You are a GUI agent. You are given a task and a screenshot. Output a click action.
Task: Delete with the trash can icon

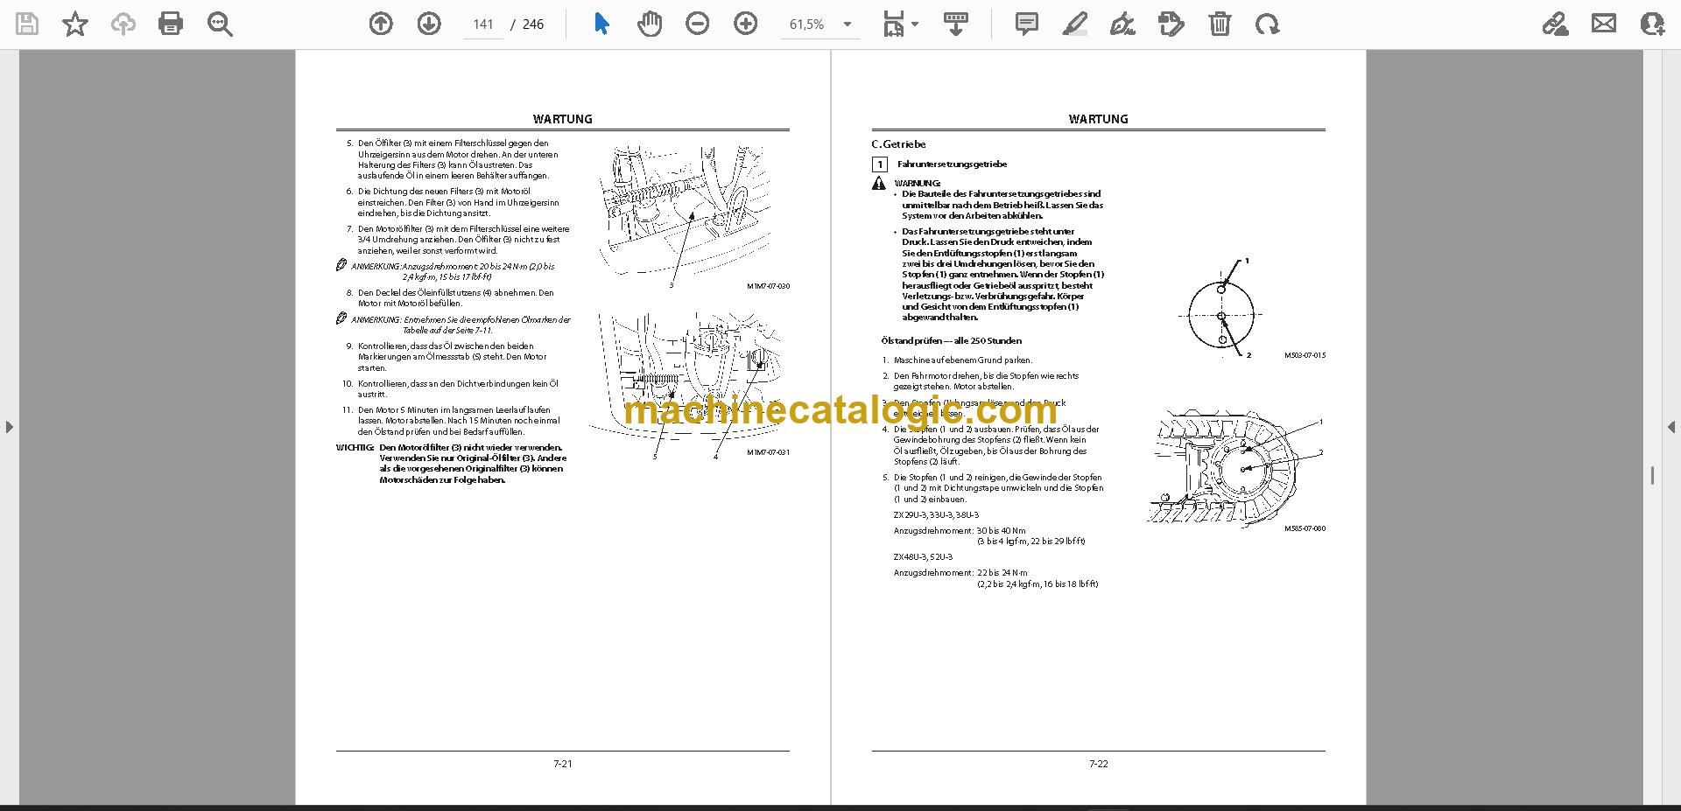1220,24
